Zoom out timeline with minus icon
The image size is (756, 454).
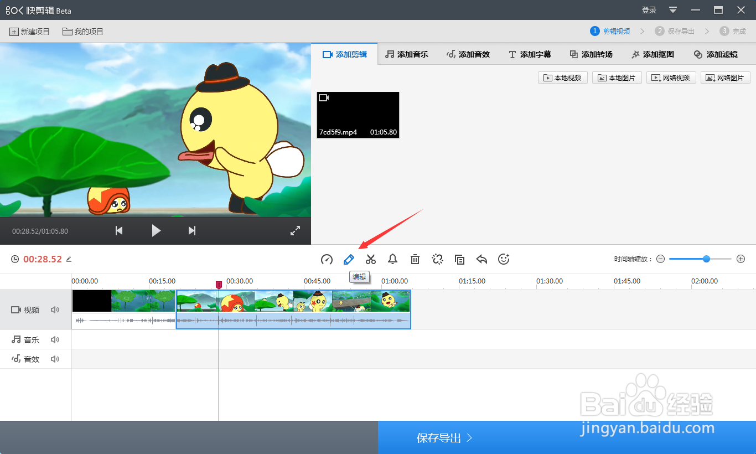(x=660, y=259)
